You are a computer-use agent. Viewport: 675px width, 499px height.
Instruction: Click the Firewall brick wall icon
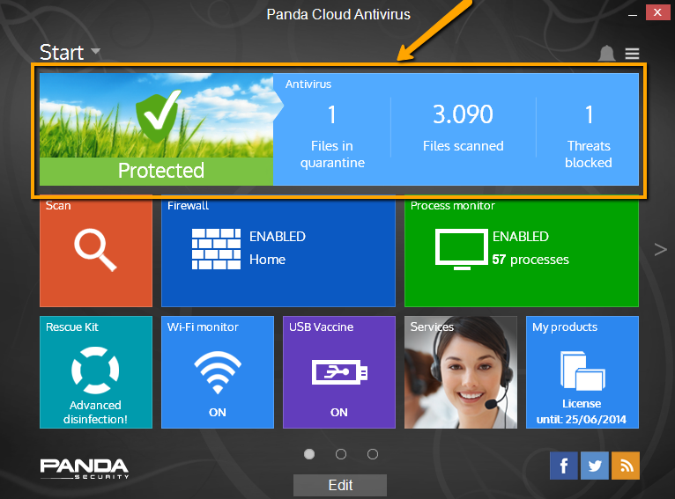216,249
